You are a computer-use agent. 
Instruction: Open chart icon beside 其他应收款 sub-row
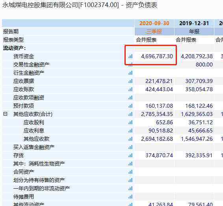tap(130, 139)
